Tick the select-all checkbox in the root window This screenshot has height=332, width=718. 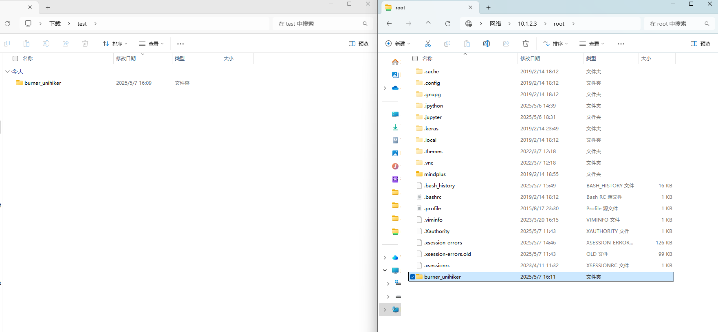click(x=415, y=59)
